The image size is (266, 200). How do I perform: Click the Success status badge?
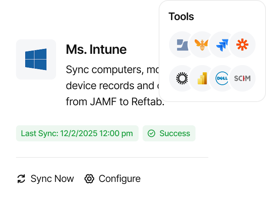click(169, 133)
